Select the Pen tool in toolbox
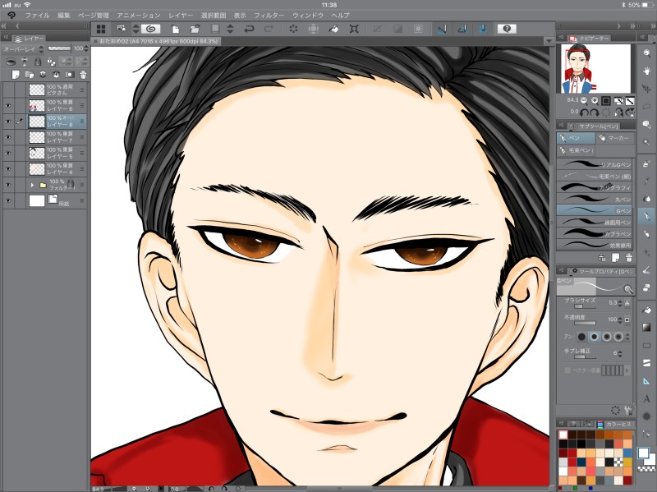This screenshot has width=657, height=492. [647, 216]
